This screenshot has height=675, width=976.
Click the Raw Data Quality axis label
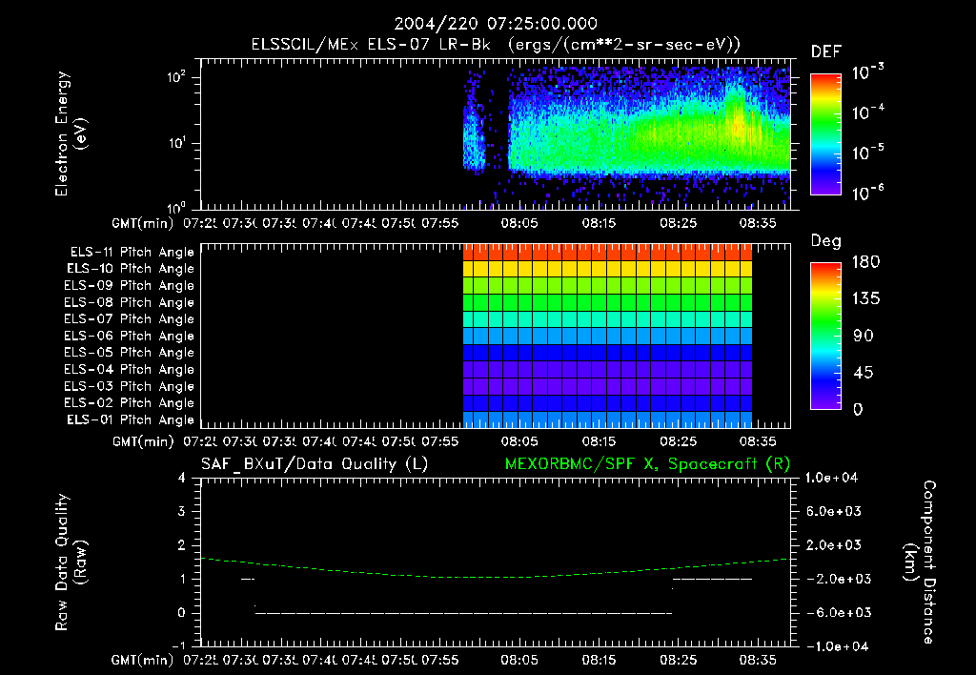[x=71, y=562]
